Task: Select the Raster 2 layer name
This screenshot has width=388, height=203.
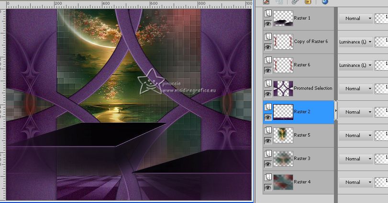Action: coord(302,112)
